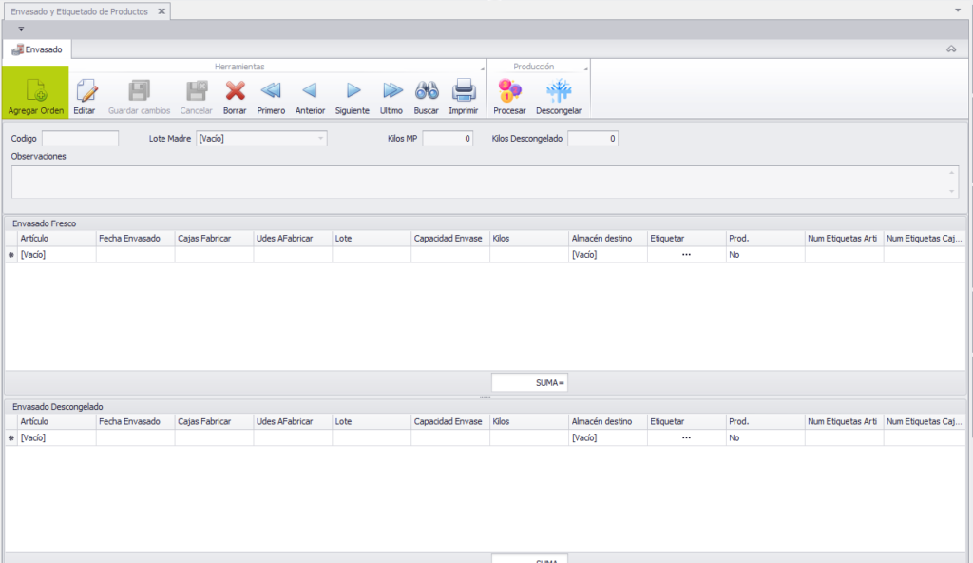This screenshot has height=563, width=973.
Task: Click Kilos header in Envasado Descongelado
Action: coord(529,421)
